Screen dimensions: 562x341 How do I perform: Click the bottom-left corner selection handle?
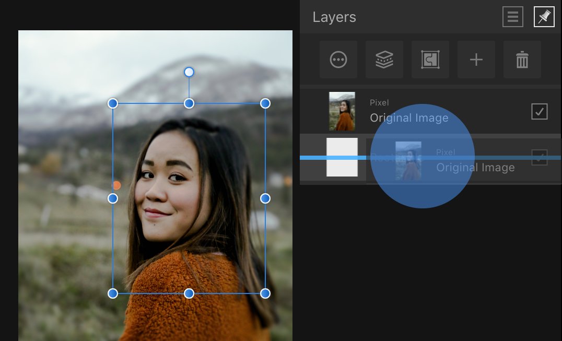coord(112,293)
